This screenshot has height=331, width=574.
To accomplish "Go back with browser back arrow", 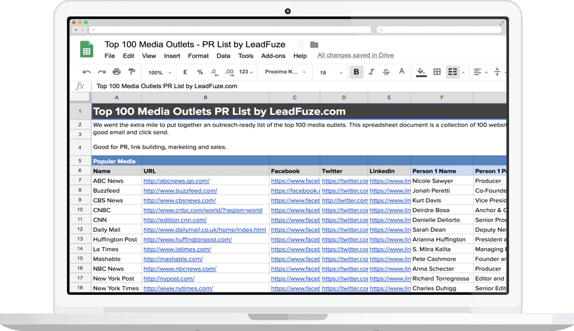I will (x=76, y=30).
